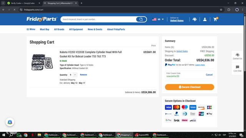Open the News & Events nav item

pyautogui.click(x=95, y=30)
